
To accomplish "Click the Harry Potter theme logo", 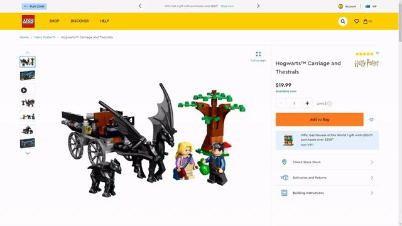I will pyautogui.click(x=366, y=63).
